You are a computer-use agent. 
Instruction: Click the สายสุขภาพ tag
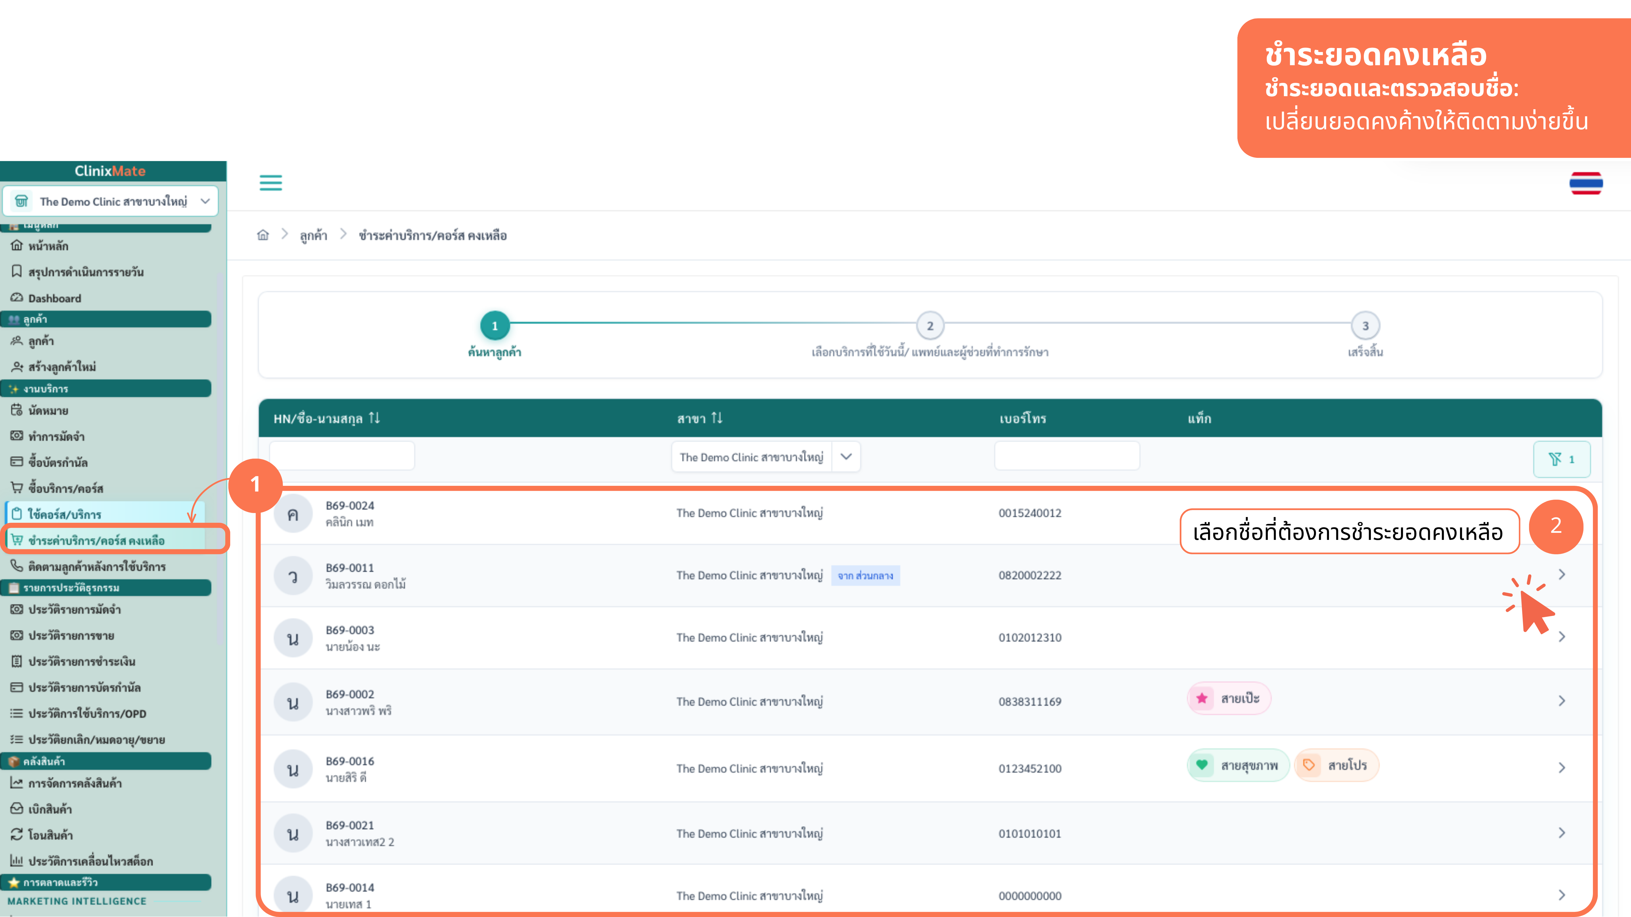click(1238, 765)
